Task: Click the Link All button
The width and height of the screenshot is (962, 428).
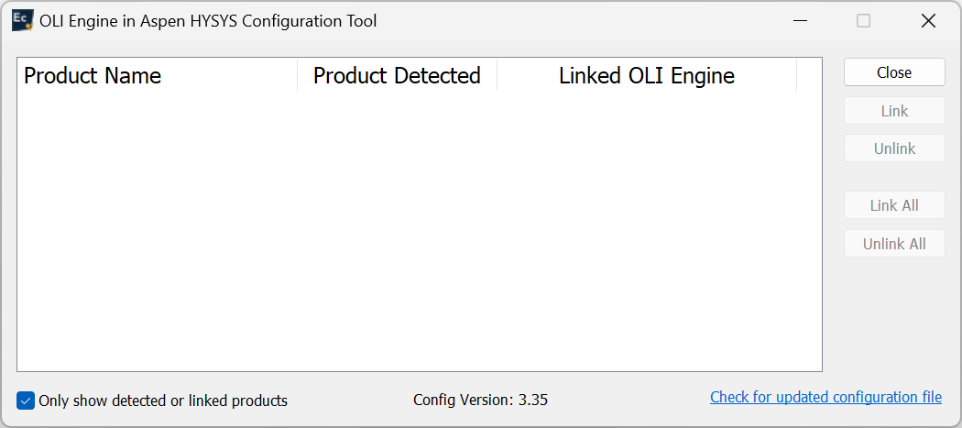Action: [893, 205]
